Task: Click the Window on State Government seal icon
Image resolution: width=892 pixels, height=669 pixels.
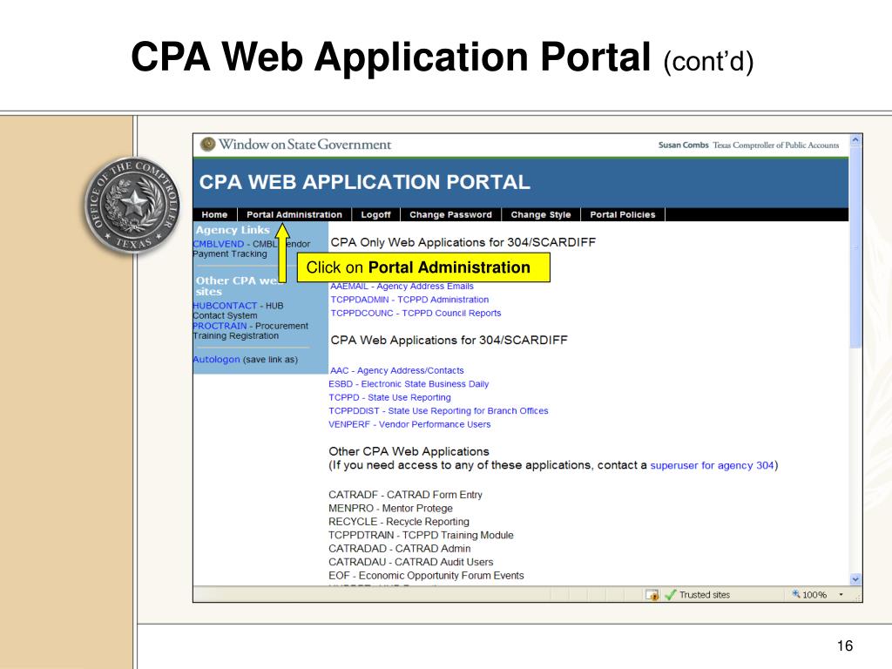Action: click(207, 145)
